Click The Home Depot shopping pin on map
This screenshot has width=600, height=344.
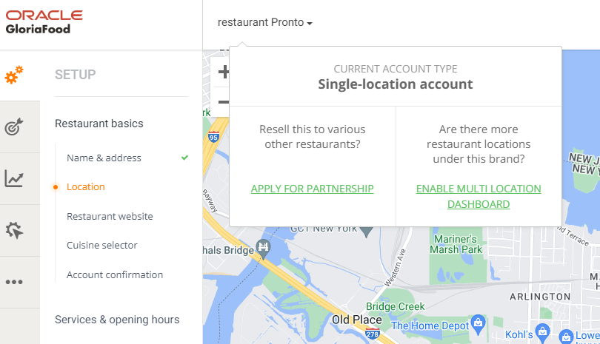pyautogui.click(x=478, y=324)
